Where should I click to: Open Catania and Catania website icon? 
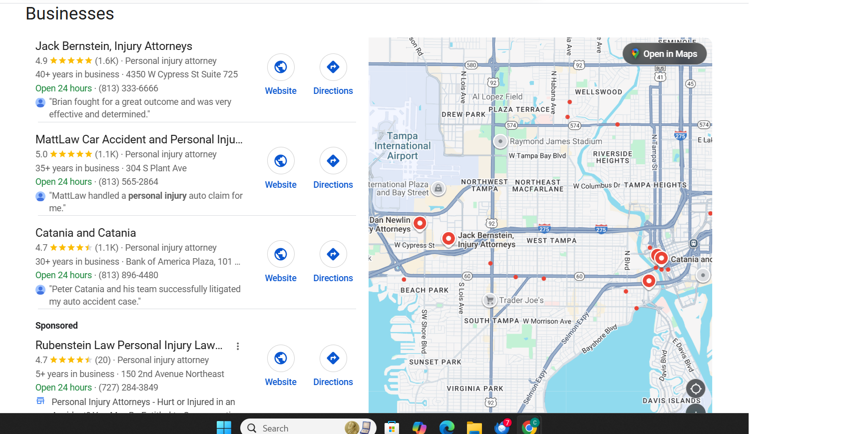(x=281, y=254)
